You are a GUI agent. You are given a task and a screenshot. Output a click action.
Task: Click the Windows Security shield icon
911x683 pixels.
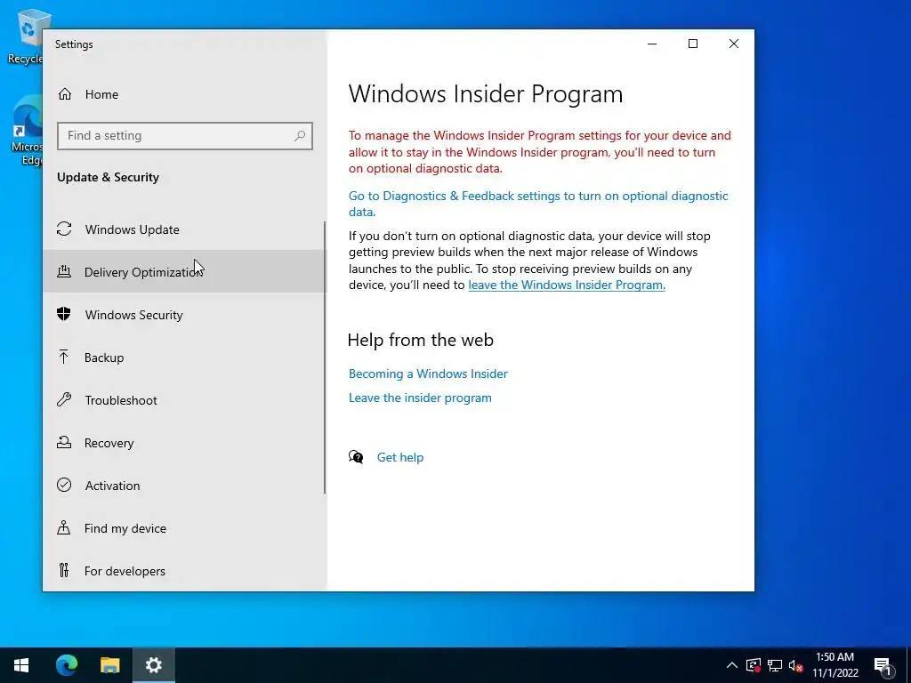[x=64, y=314]
